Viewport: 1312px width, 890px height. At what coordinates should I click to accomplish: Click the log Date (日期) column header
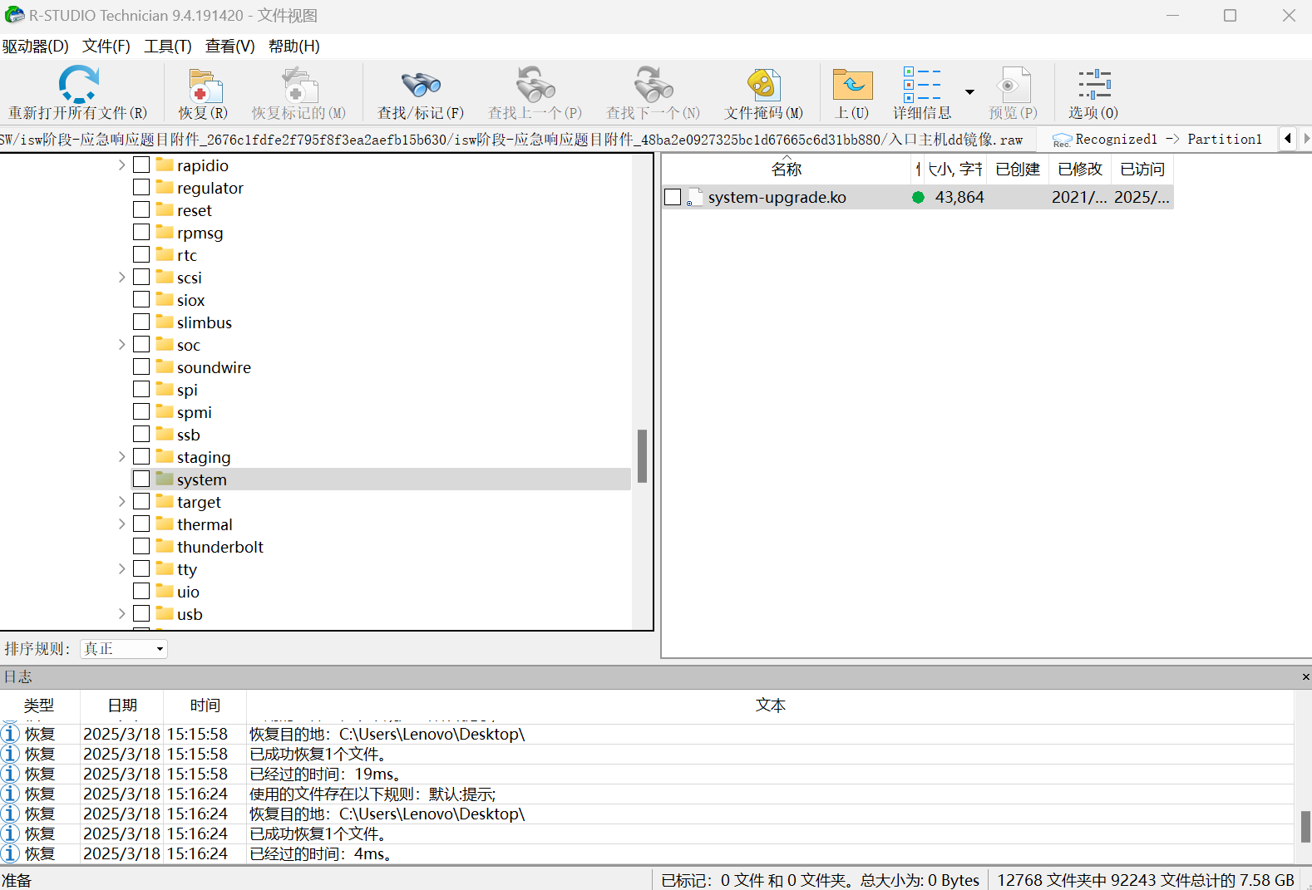click(122, 706)
